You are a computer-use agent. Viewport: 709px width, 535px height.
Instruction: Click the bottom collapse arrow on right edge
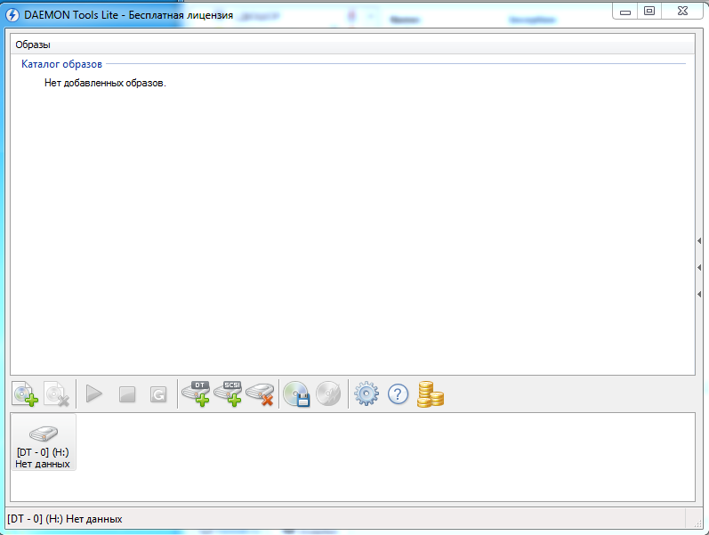point(699,294)
